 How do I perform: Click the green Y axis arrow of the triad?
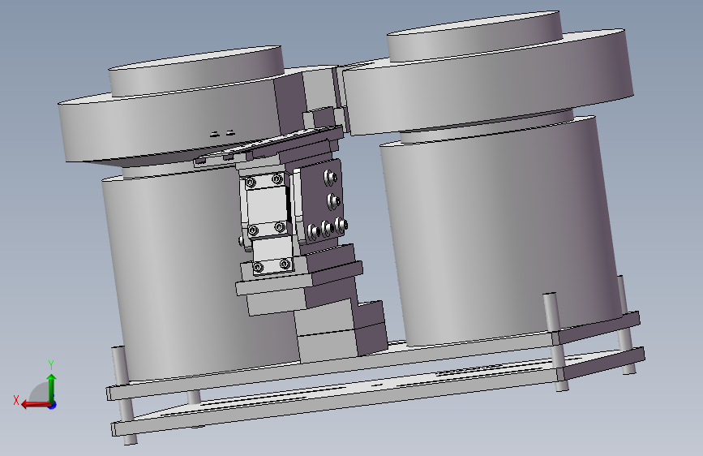tap(52, 388)
